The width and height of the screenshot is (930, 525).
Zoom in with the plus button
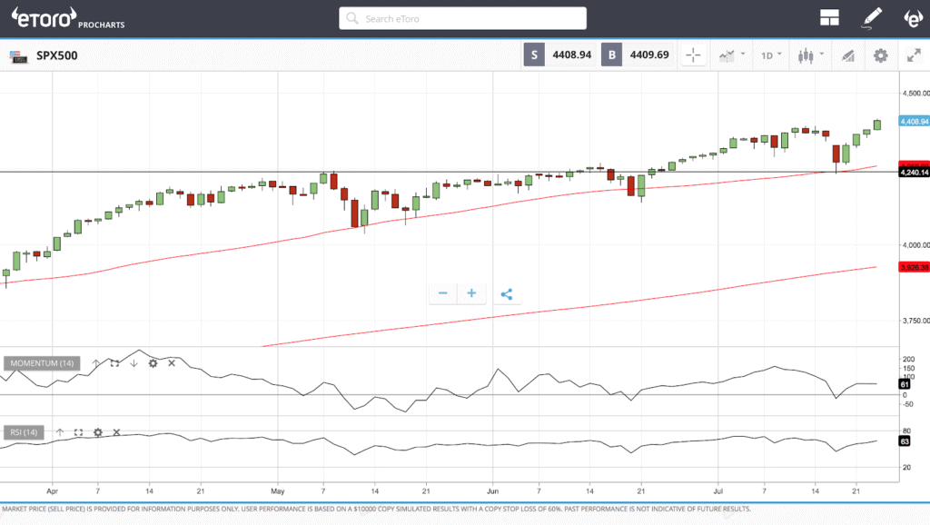tap(471, 293)
